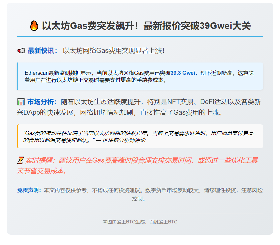This screenshot has height=245, width=280.
Task: Click the footer text 本图由爱上BTC生成
Action: 124,222
